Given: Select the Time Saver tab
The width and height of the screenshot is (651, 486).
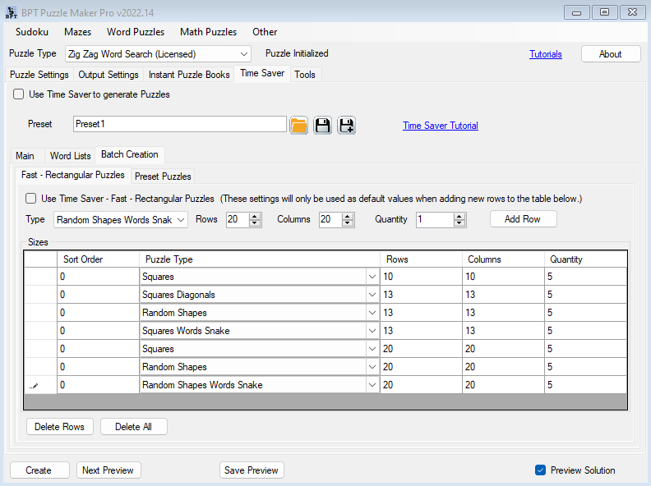Looking at the screenshot, I should click(262, 73).
